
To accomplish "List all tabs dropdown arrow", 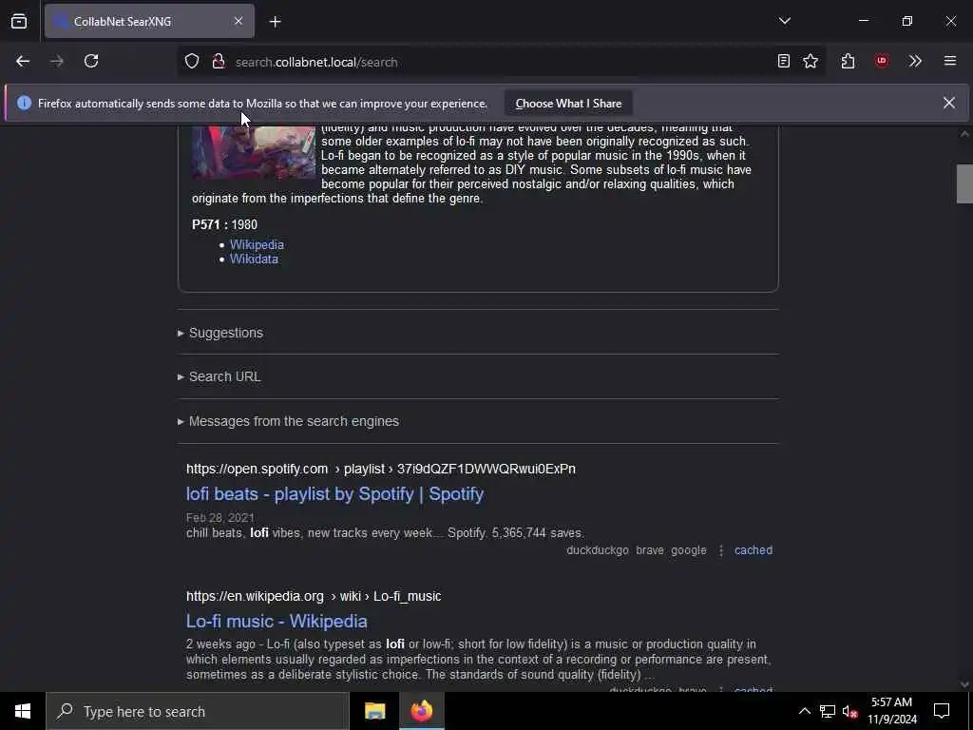I will point(785,21).
